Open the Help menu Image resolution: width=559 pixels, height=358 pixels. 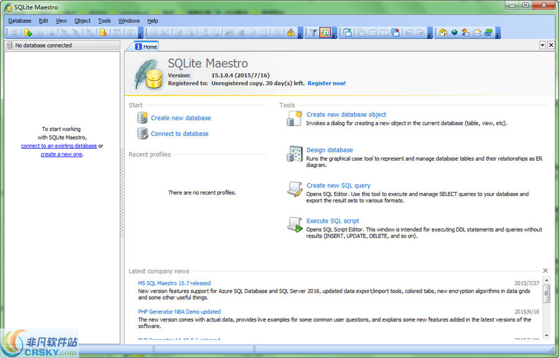[x=153, y=20]
